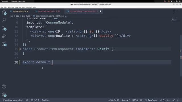Open the system volume icon in top bar

pyautogui.click(x=174, y=1)
